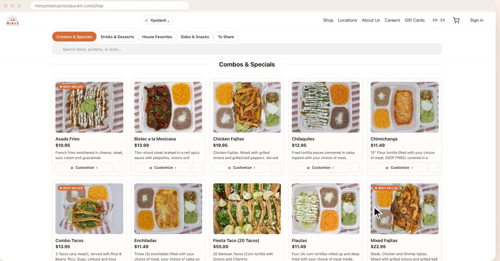Screen dimensions: 500x261
Task: Customize the Bistec a la Mexicana item
Action: click(x=163, y=168)
